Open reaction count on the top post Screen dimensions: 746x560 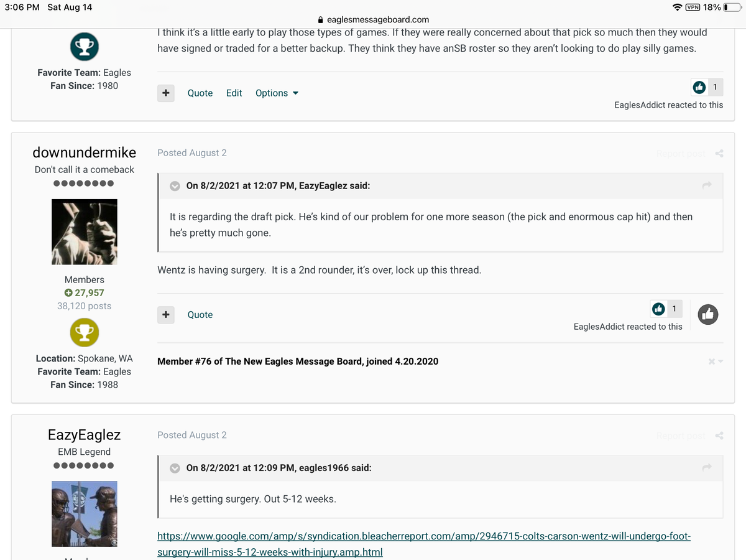(x=707, y=87)
